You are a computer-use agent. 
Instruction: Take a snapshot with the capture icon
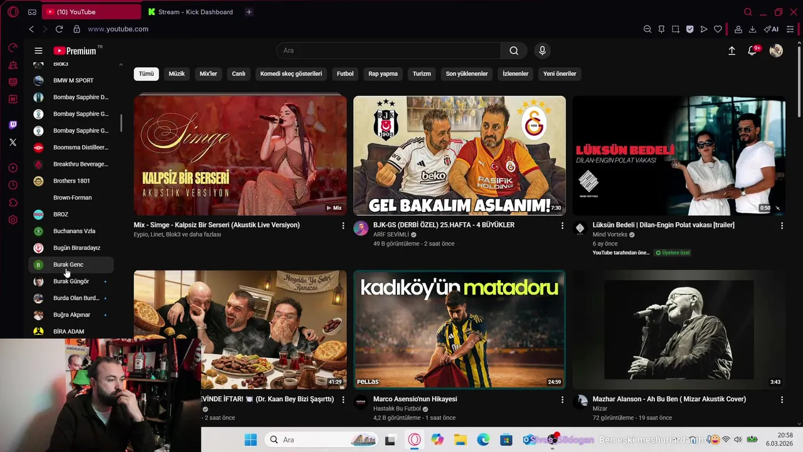click(676, 29)
